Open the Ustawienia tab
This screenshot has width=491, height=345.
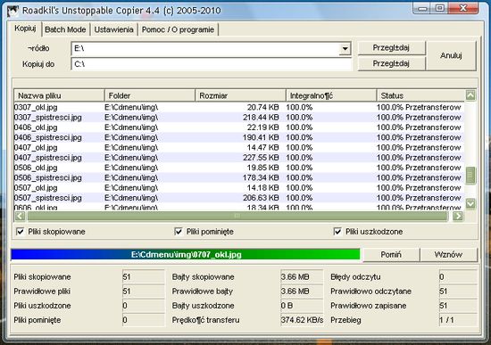(x=113, y=29)
